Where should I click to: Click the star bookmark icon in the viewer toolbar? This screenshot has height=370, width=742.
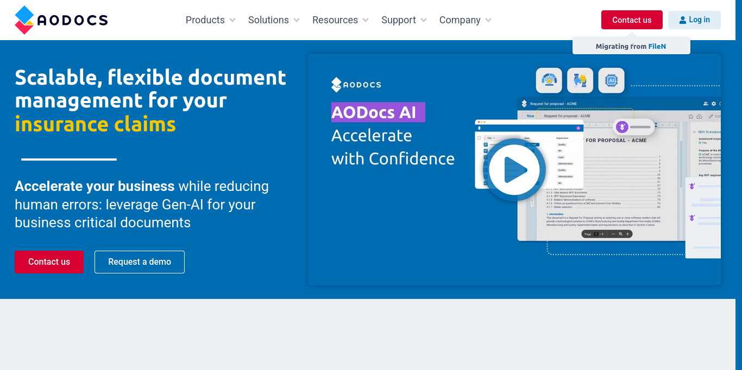tap(690, 117)
